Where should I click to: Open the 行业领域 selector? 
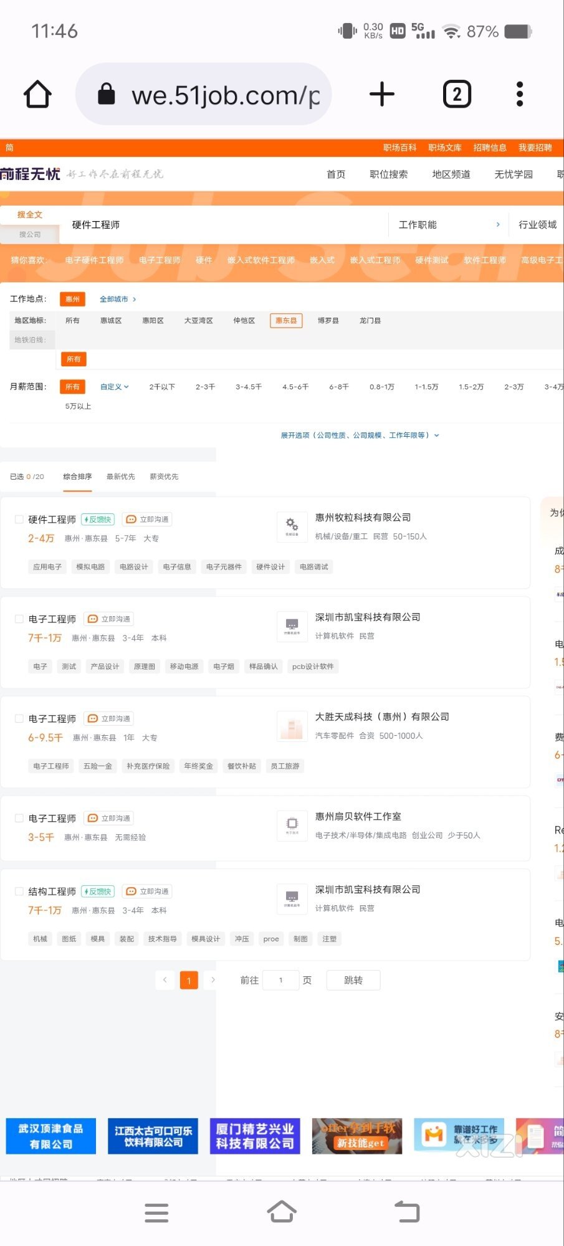coord(538,224)
